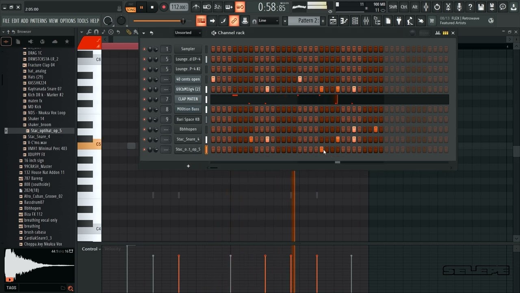Click the microphone one-click recording icon
The image size is (520, 293).
(459, 7)
